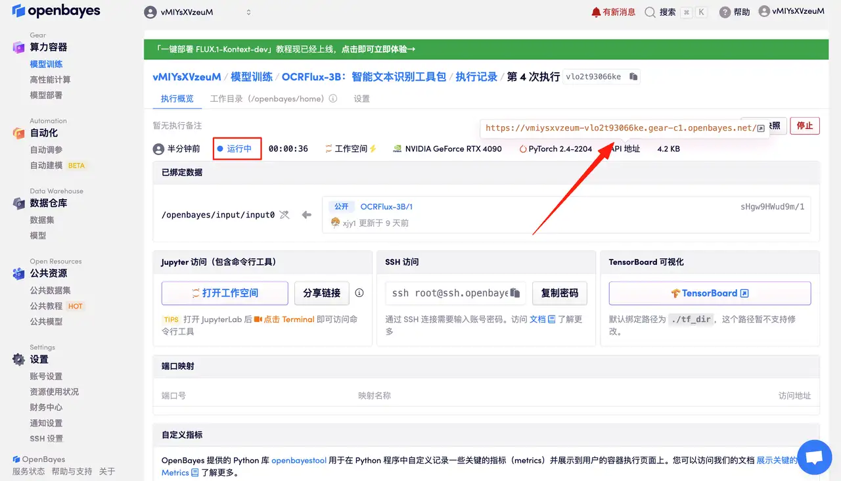Click the 设置 gear icon in sidebar
The image size is (841, 481).
18,359
